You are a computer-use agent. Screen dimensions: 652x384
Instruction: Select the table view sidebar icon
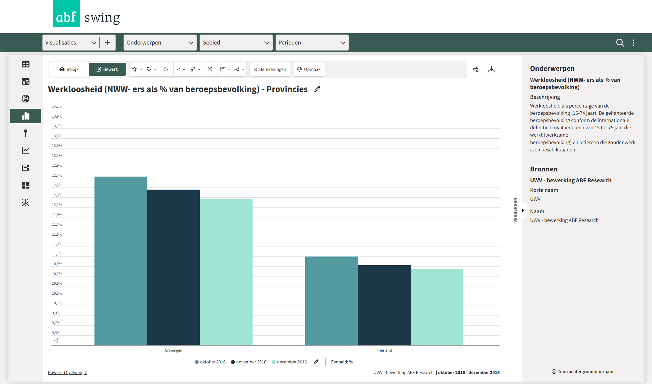point(25,64)
